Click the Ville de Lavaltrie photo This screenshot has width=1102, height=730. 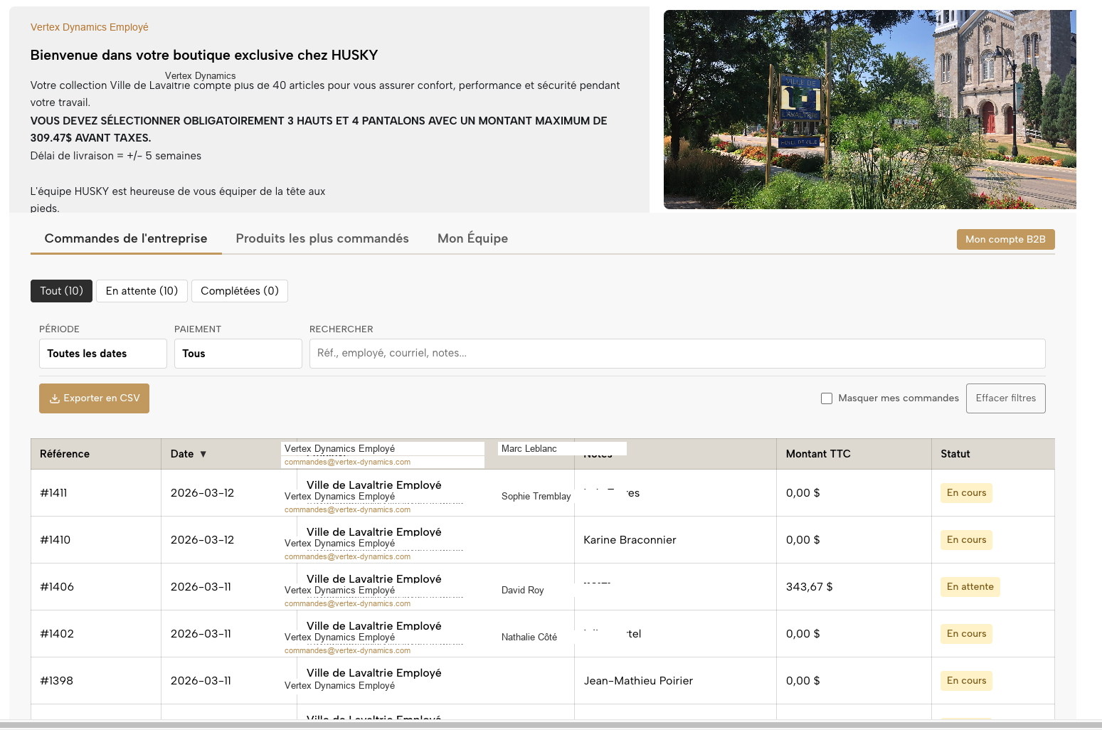pyautogui.click(x=869, y=110)
